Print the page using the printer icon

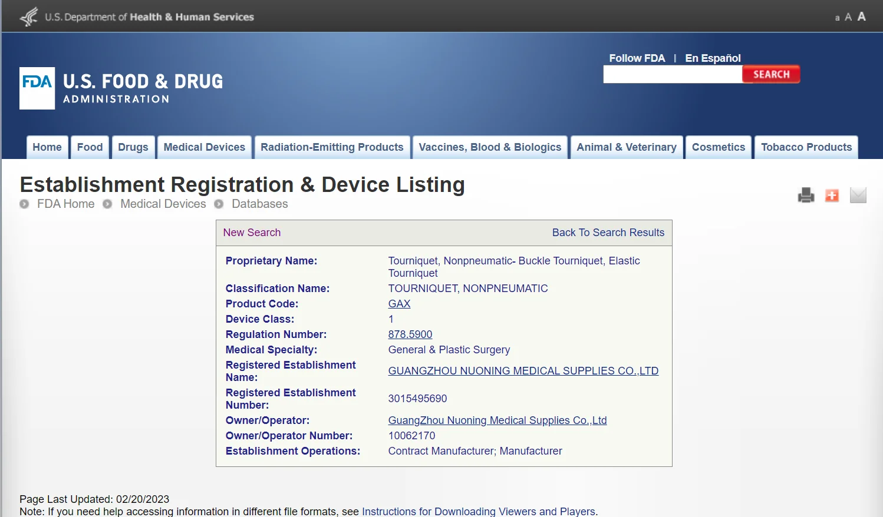[806, 195]
